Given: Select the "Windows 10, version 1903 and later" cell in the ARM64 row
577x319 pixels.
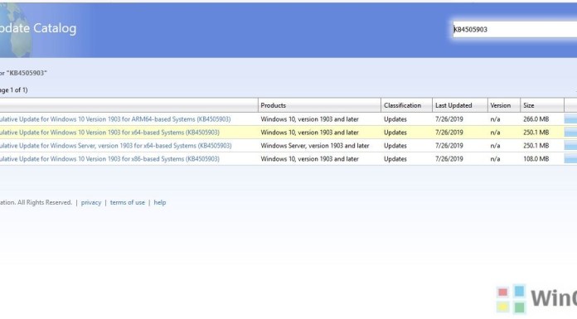Looking at the screenshot, I should click(309, 119).
